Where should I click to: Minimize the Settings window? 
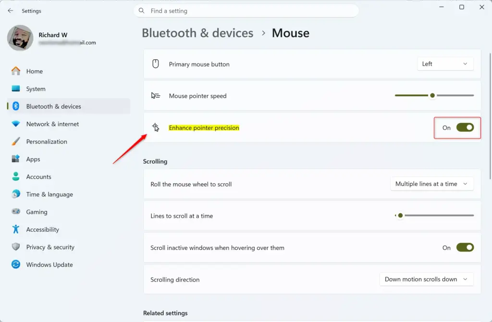[x=442, y=7]
